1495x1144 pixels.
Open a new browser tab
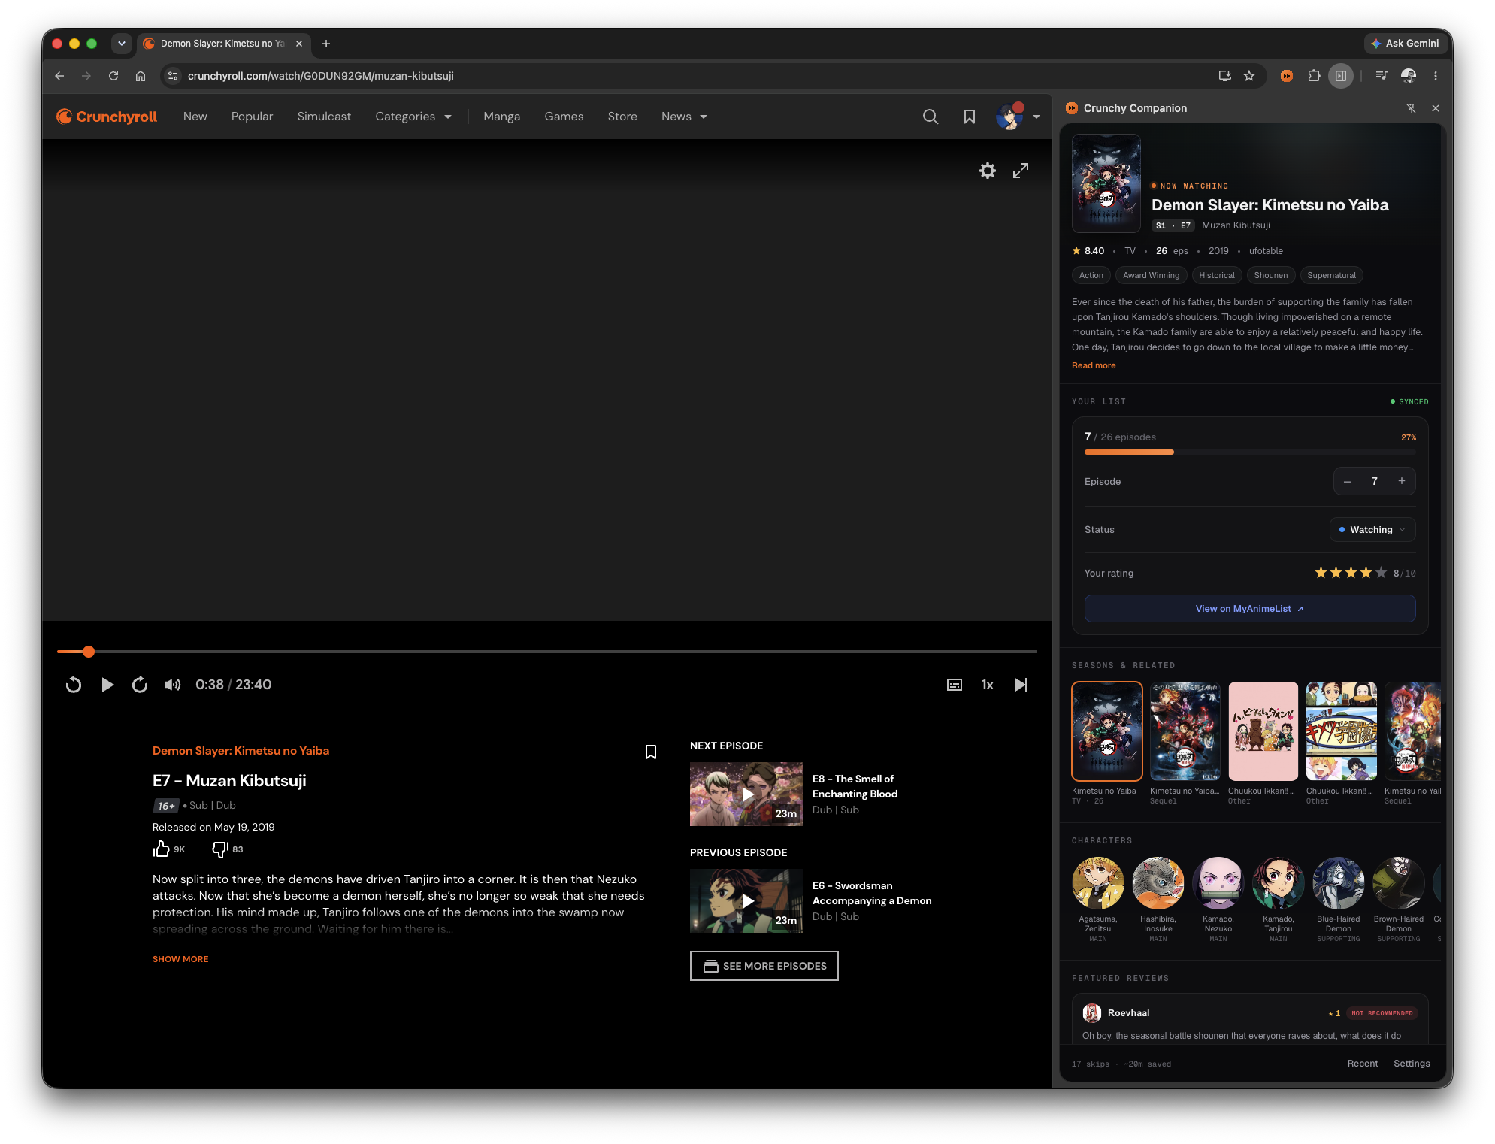click(x=325, y=44)
